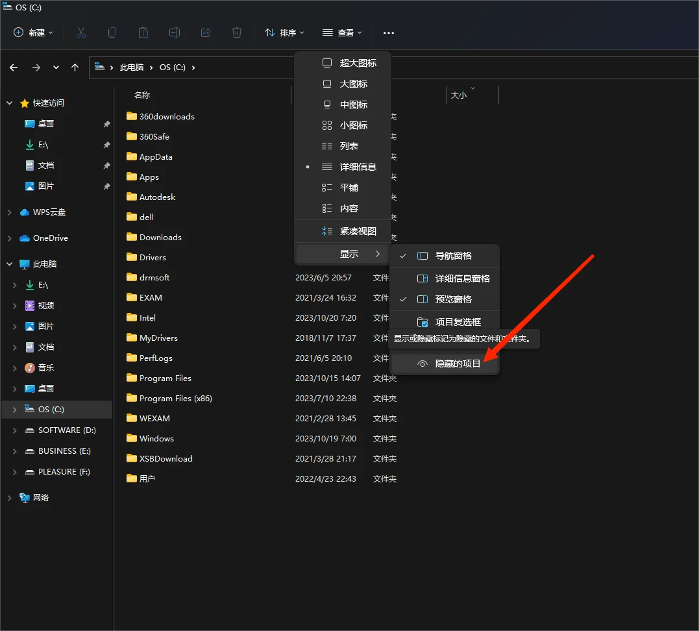Unpin 桌面 from quick access pin icon
Screen dimensions: 699x631
tap(106, 124)
